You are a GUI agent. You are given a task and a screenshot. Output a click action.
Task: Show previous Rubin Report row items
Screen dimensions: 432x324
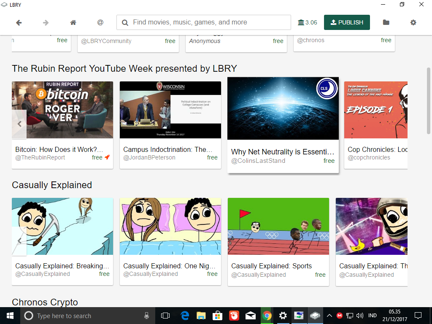coord(19,124)
